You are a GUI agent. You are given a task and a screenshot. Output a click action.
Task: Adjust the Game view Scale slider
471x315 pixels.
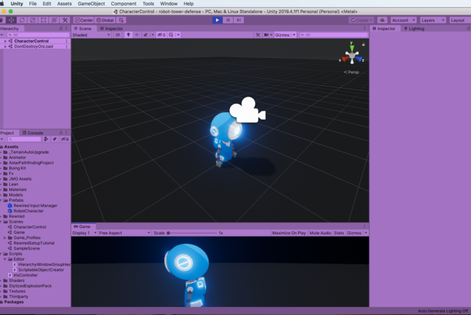click(191, 233)
